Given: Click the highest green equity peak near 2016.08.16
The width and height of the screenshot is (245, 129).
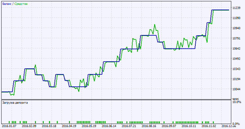Looking at the screenshot, I should [x=155, y=25].
